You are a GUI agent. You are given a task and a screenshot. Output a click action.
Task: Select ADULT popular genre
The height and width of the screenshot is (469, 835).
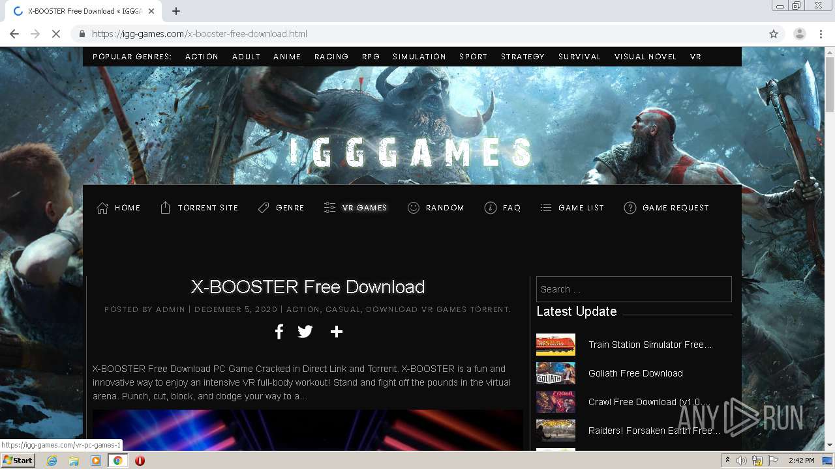[246, 57]
